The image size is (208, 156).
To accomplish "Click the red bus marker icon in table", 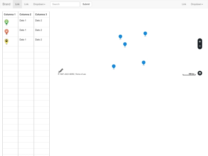I will point(7,32).
